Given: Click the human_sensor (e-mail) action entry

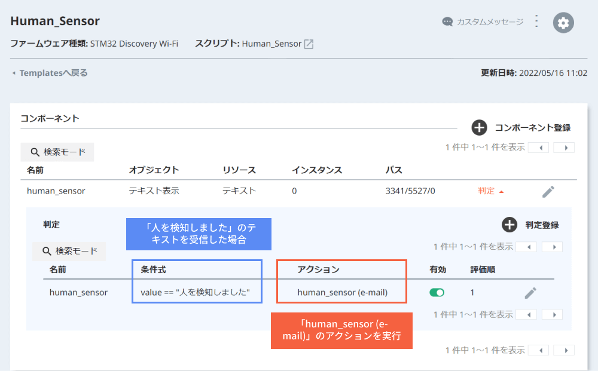Looking at the screenshot, I should [341, 292].
